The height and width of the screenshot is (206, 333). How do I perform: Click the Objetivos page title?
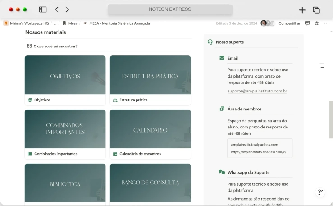(x=42, y=100)
